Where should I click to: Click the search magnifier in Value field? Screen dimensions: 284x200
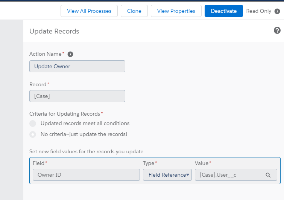pyautogui.click(x=268, y=175)
